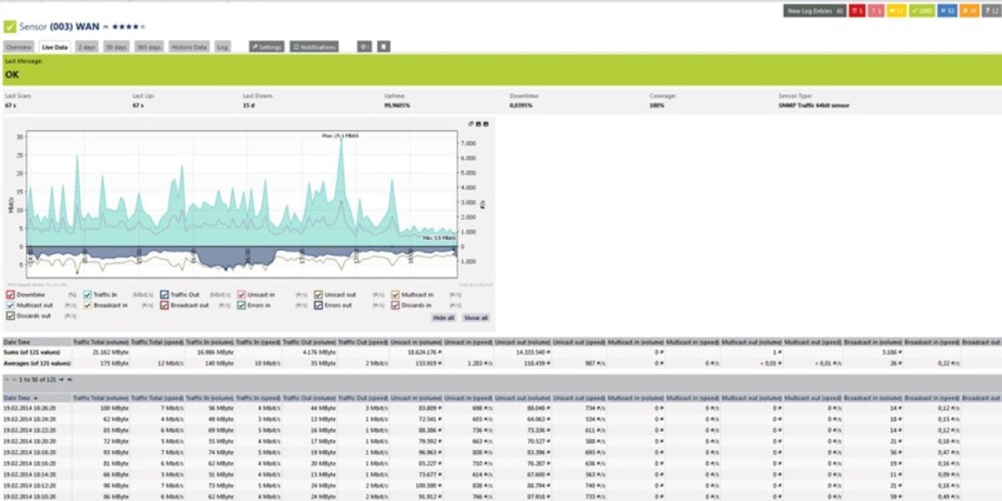
Task: Open sensor Settings
Action: [x=266, y=48]
